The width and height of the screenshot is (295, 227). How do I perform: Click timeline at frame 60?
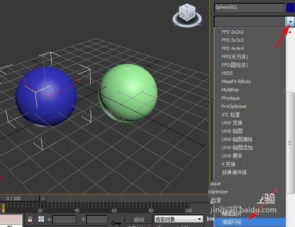(x=114, y=210)
